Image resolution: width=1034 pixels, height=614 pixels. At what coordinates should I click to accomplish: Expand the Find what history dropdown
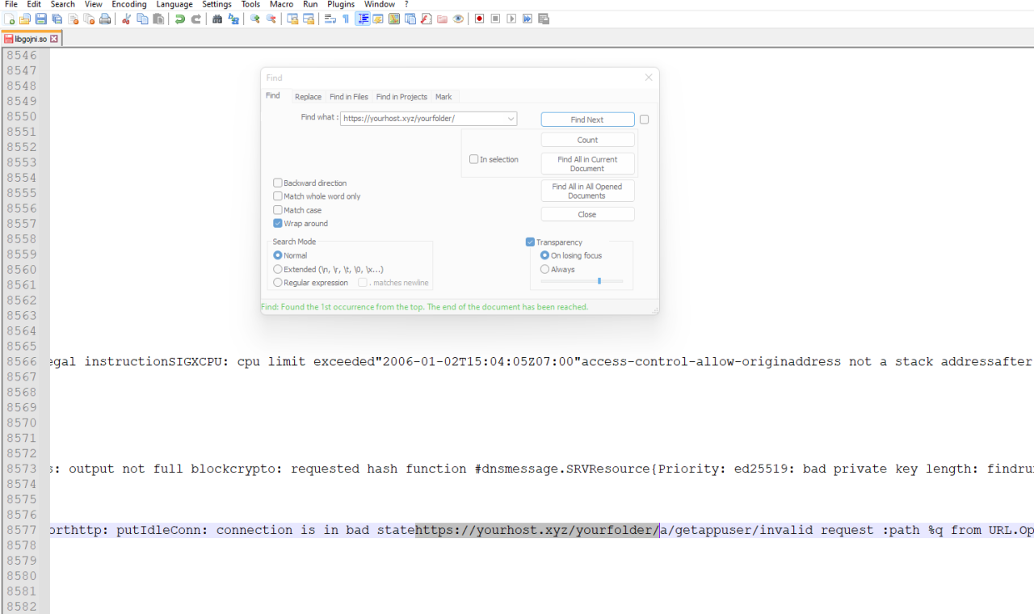click(x=511, y=119)
